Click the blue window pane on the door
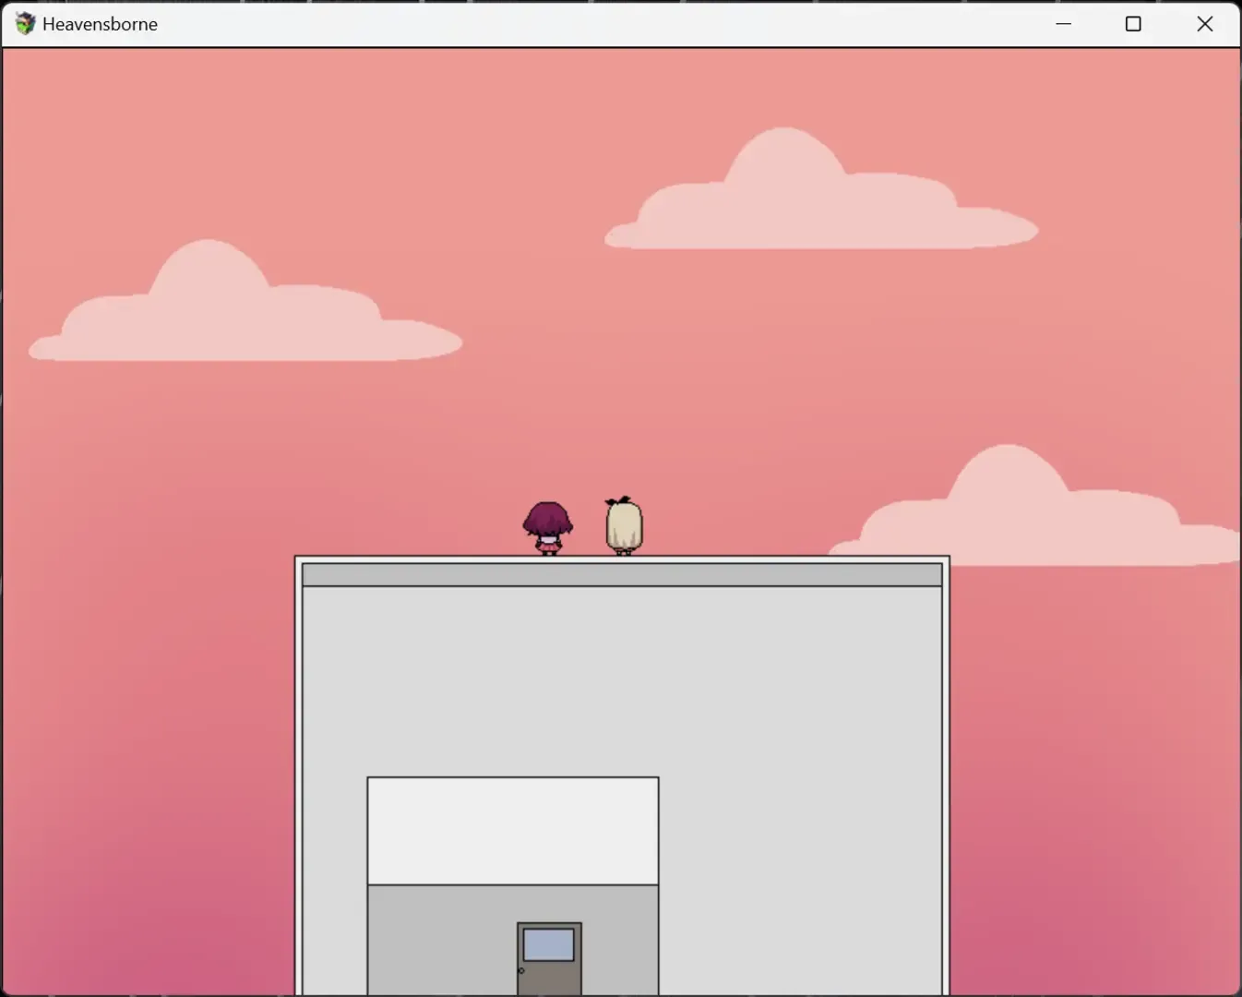 549,944
